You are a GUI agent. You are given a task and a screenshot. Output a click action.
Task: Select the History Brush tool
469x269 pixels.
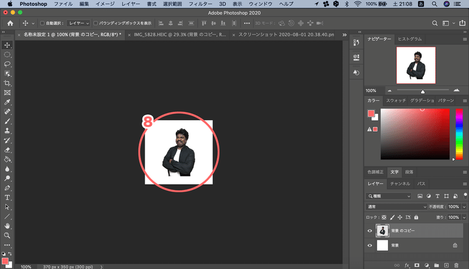point(7,141)
